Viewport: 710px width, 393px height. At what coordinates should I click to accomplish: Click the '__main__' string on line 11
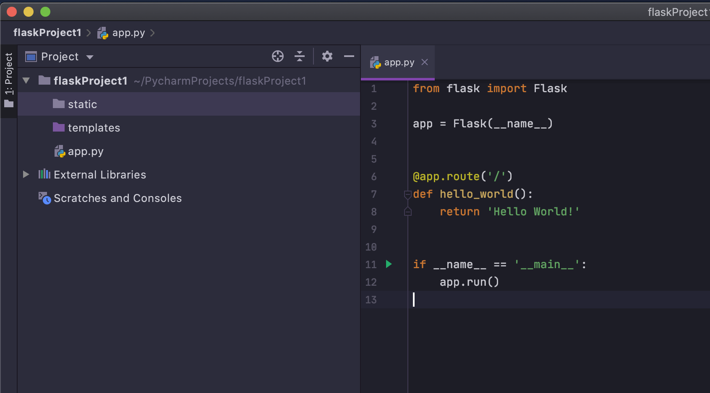pos(547,264)
